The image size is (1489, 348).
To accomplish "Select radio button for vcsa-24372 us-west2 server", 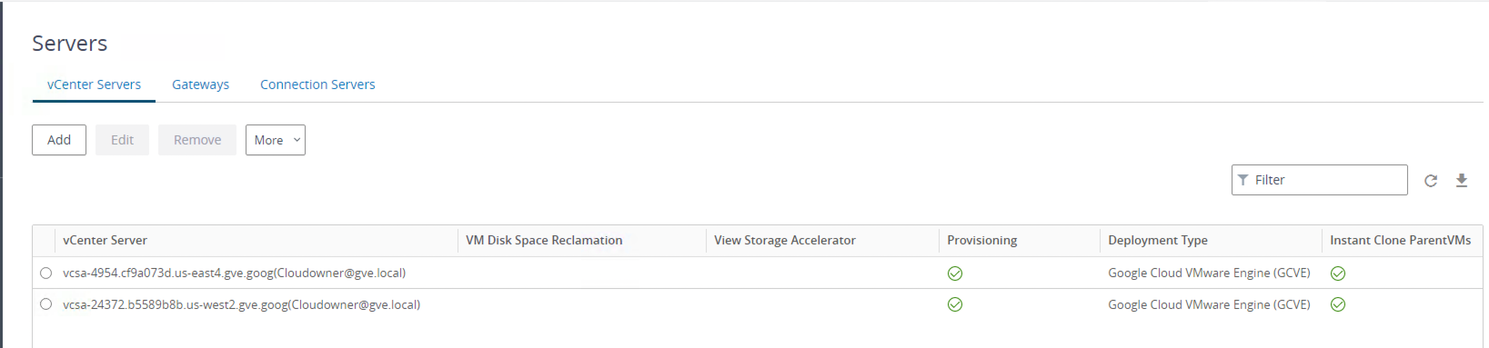I will [x=46, y=304].
